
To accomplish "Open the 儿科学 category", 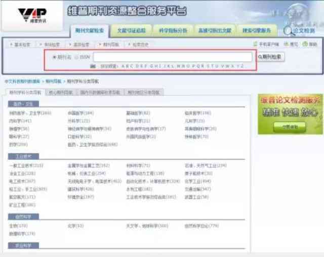I will [x=195, y=121].
